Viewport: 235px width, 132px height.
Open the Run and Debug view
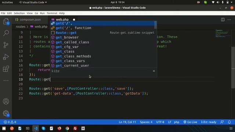coord(6,57)
